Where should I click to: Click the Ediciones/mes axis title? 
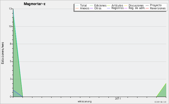[3, 53]
